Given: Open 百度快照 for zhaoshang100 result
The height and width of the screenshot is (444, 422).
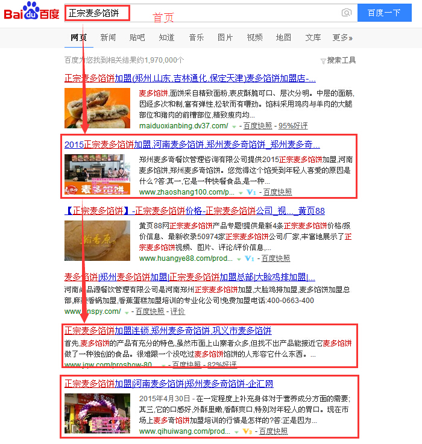Looking at the screenshot, I should (277, 192).
